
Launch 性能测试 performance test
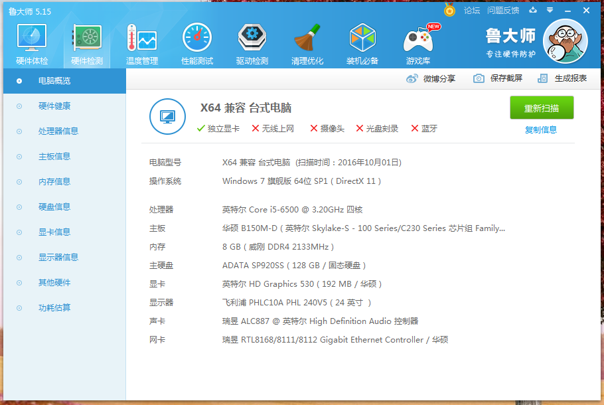197,44
